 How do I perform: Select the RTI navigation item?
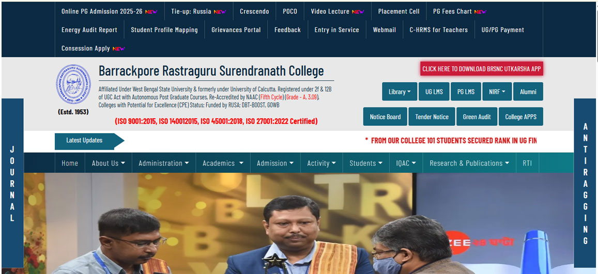[x=527, y=163]
